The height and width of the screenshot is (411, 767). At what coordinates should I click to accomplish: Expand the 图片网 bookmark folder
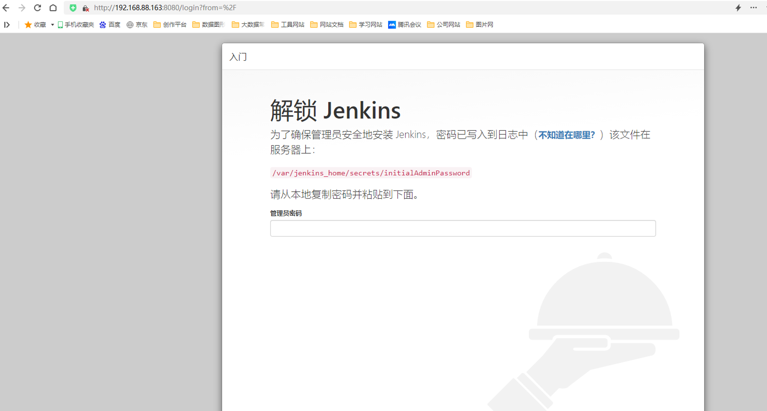pyautogui.click(x=480, y=25)
